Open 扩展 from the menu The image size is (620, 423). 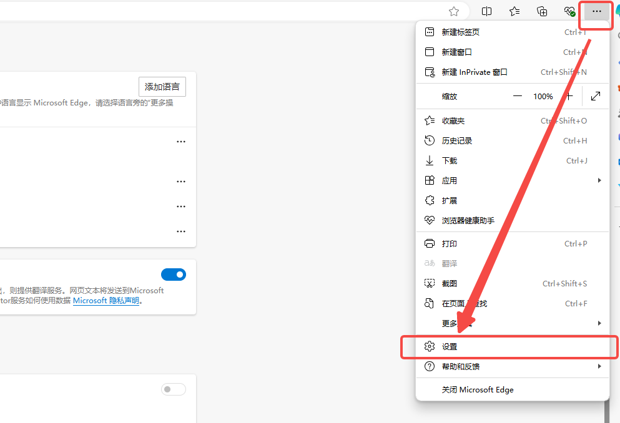point(513,201)
